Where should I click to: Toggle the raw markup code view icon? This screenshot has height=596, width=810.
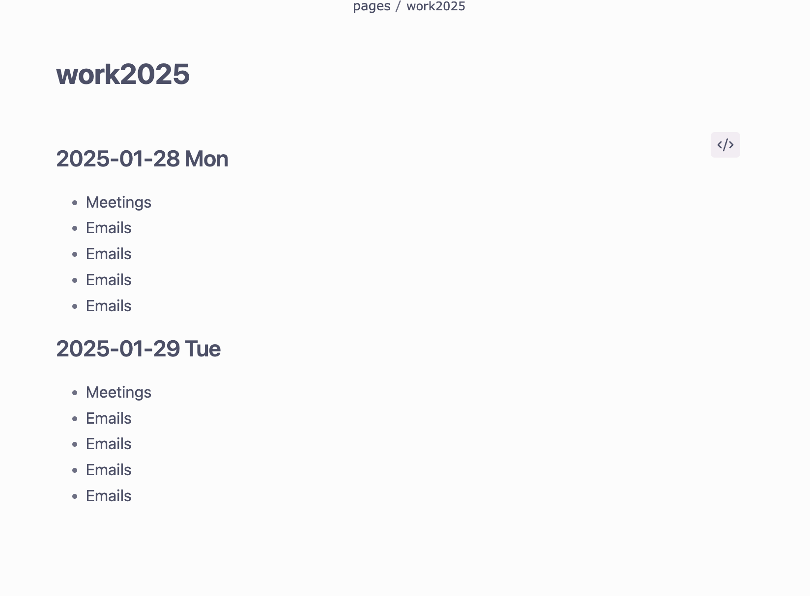pyautogui.click(x=725, y=145)
